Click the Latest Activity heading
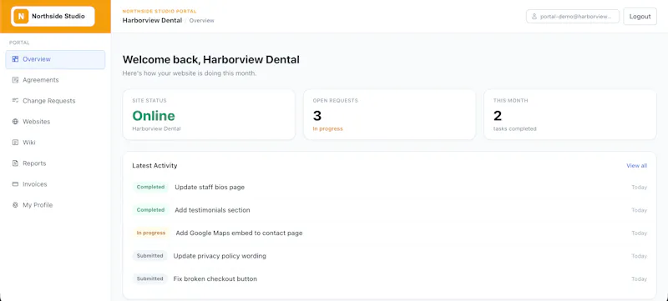The width and height of the screenshot is (668, 301). click(x=154, y=166)
